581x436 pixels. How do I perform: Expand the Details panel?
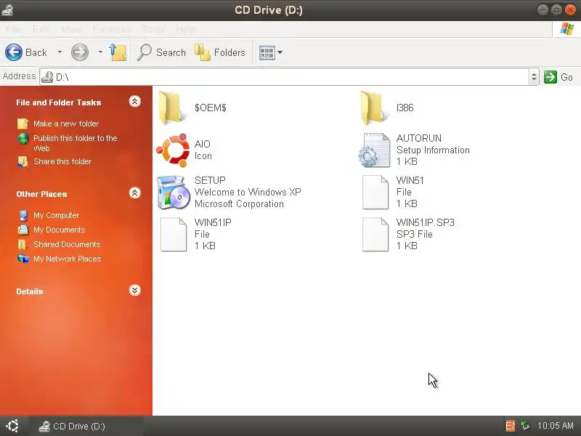[x=134, y=290]
